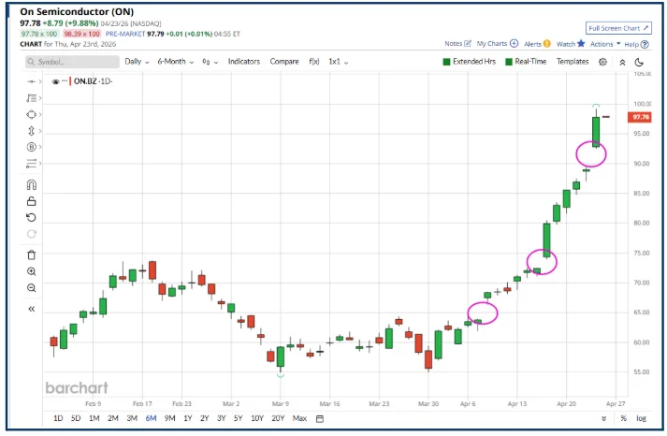
Task: Open the candlestick chart type dropdown
Action: [210, 62]
